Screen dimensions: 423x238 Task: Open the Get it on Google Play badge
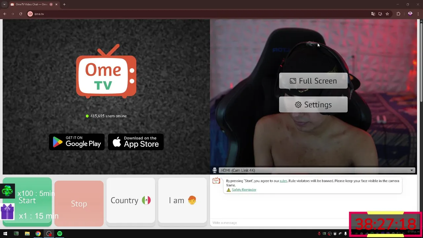(77, 142)
